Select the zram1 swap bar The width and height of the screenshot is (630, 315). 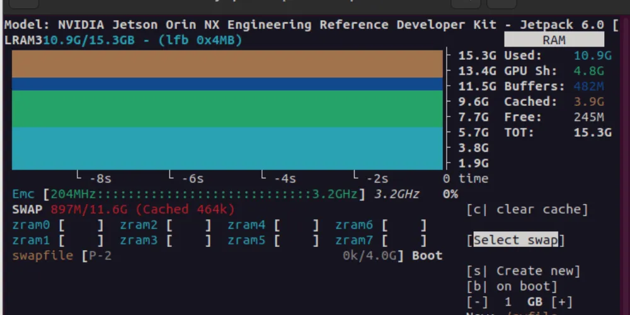coord(81,240)
